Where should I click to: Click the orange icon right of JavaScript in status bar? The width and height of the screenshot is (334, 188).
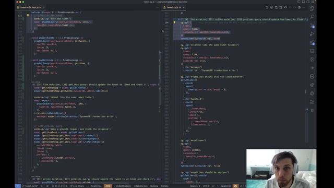coord(235,186)
